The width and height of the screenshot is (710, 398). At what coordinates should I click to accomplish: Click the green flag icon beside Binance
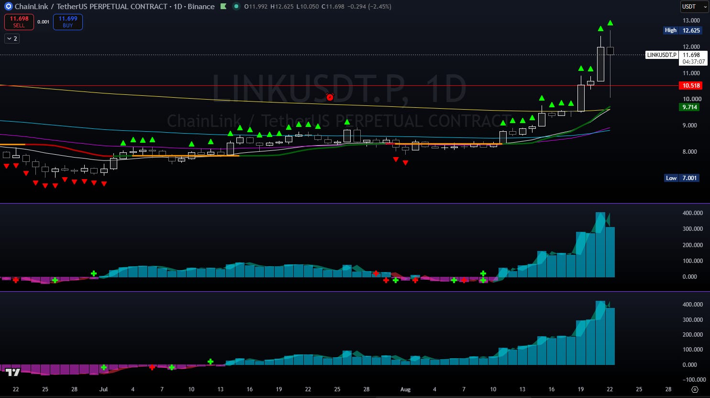223,7
